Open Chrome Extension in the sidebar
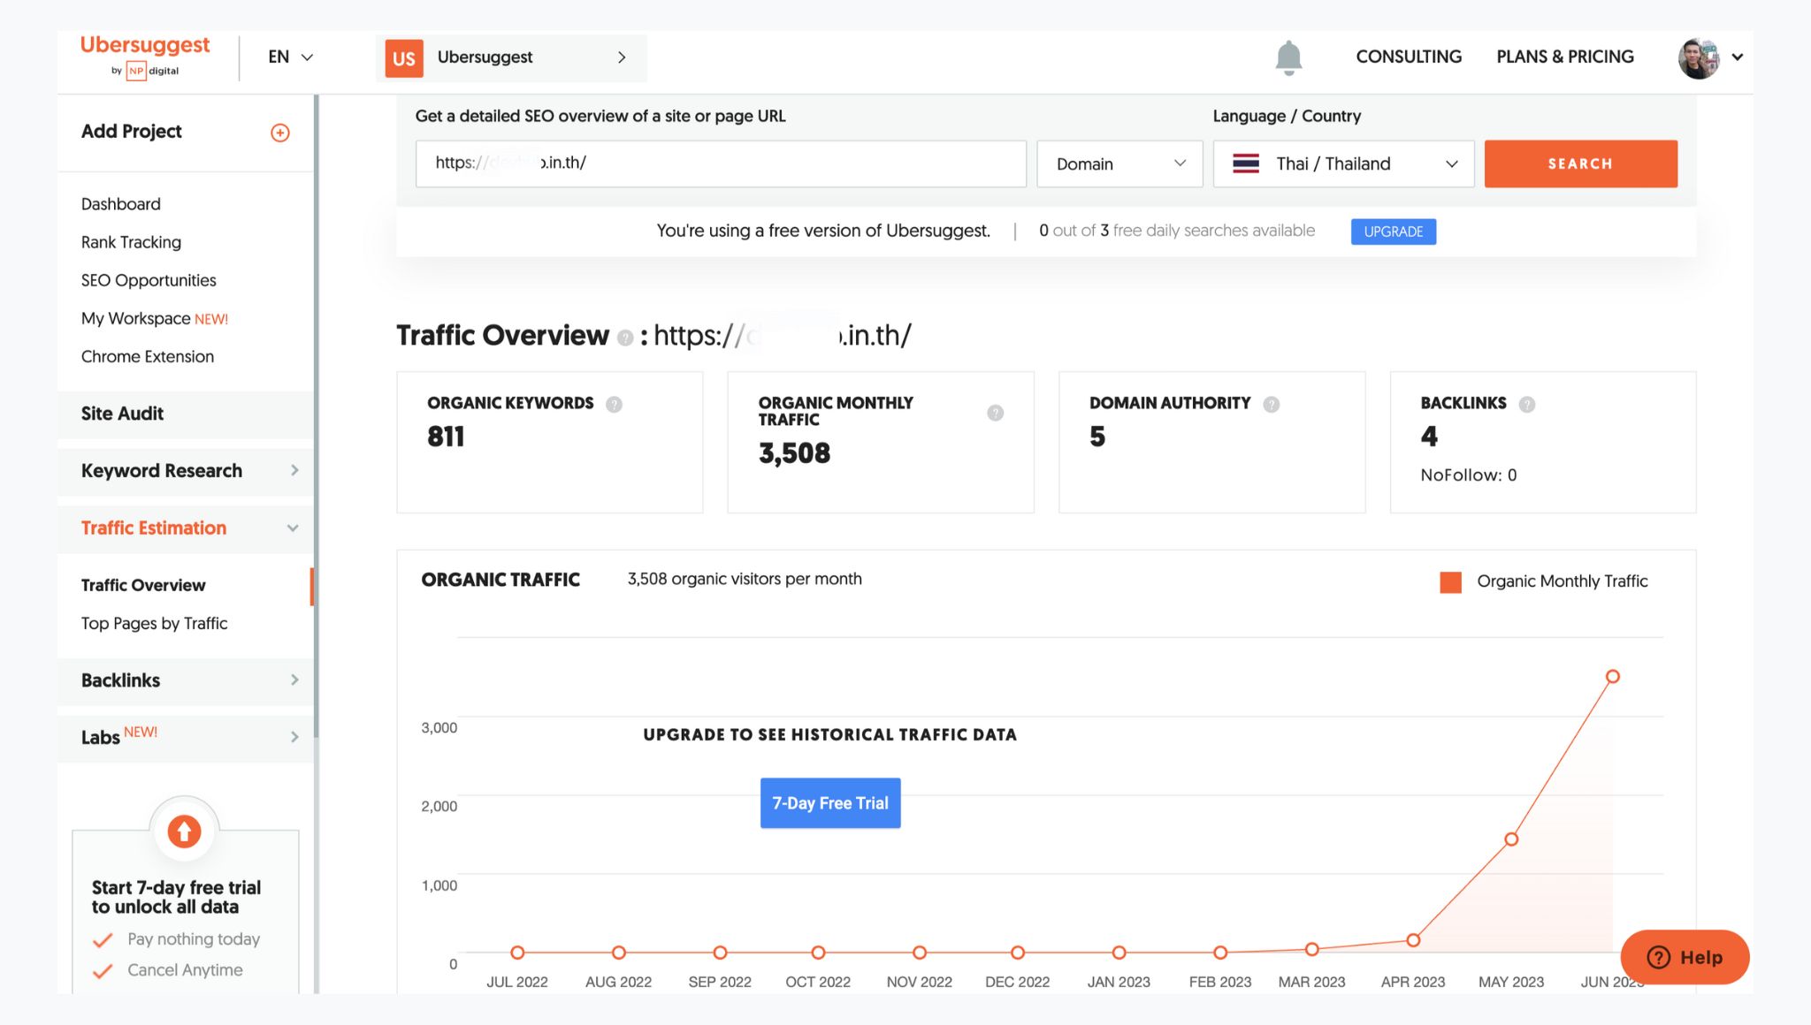1811x1025 pixels. click(x=148, y=356)
